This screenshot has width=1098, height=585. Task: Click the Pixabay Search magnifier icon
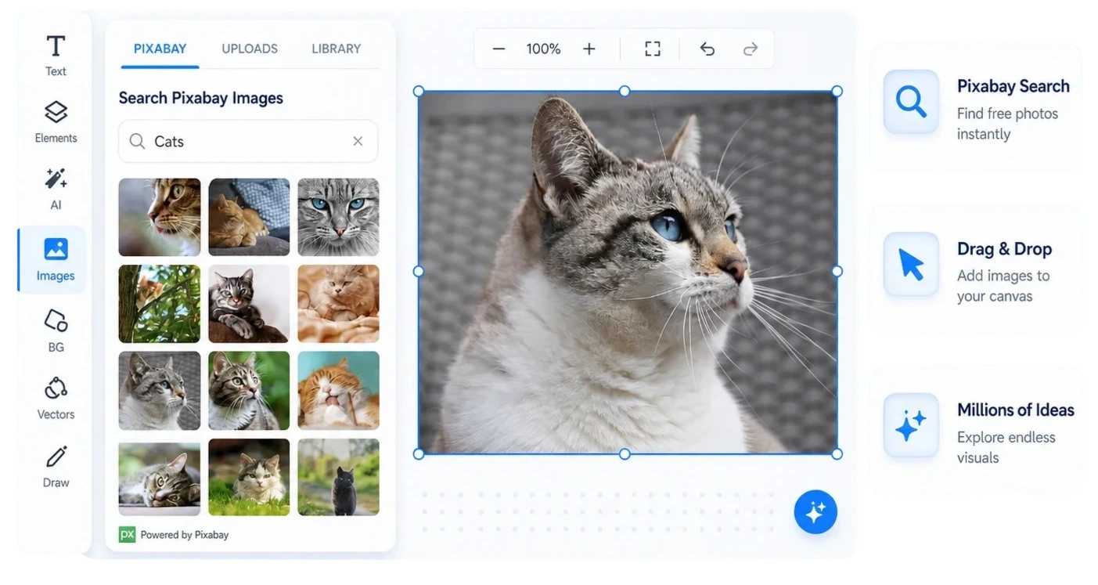tap(911, 102)
